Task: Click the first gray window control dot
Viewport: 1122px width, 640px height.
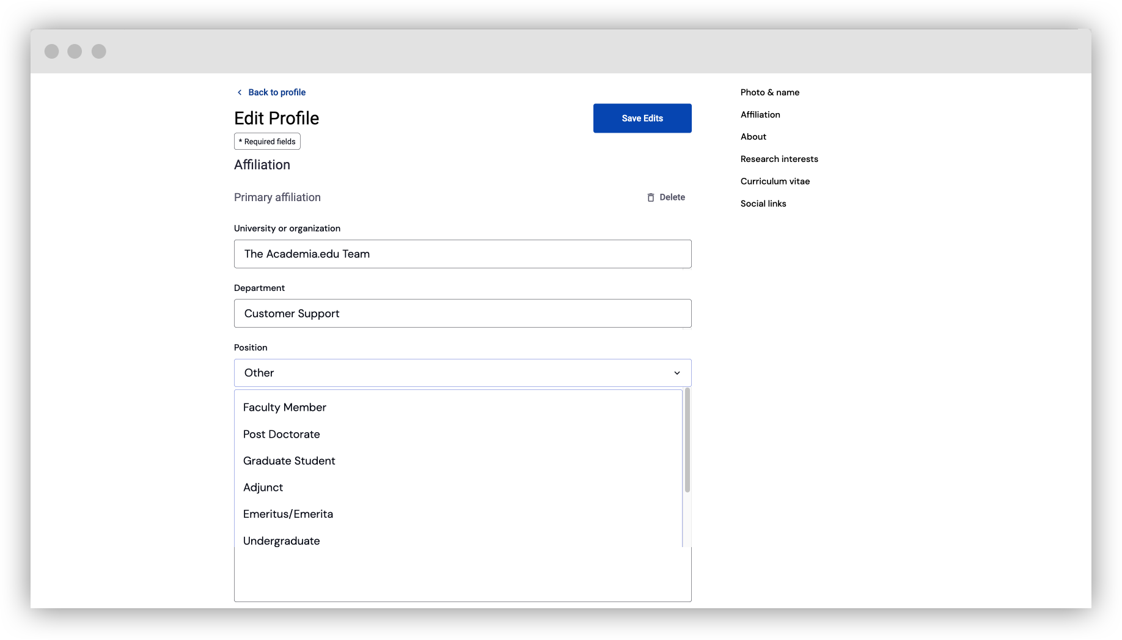Action: (x=52, y=51)
